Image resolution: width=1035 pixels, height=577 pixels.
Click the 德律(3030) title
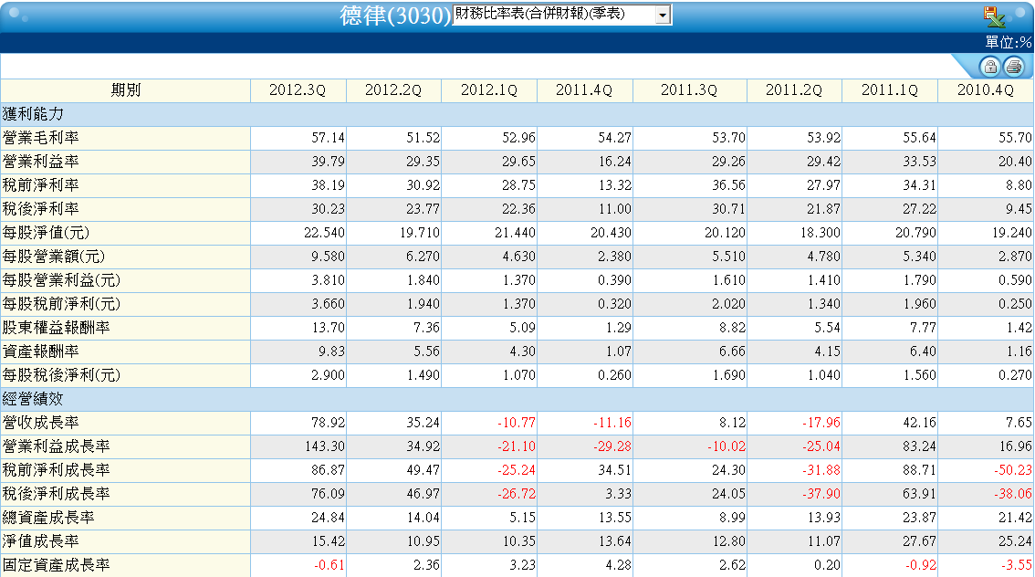coord(395,16)
